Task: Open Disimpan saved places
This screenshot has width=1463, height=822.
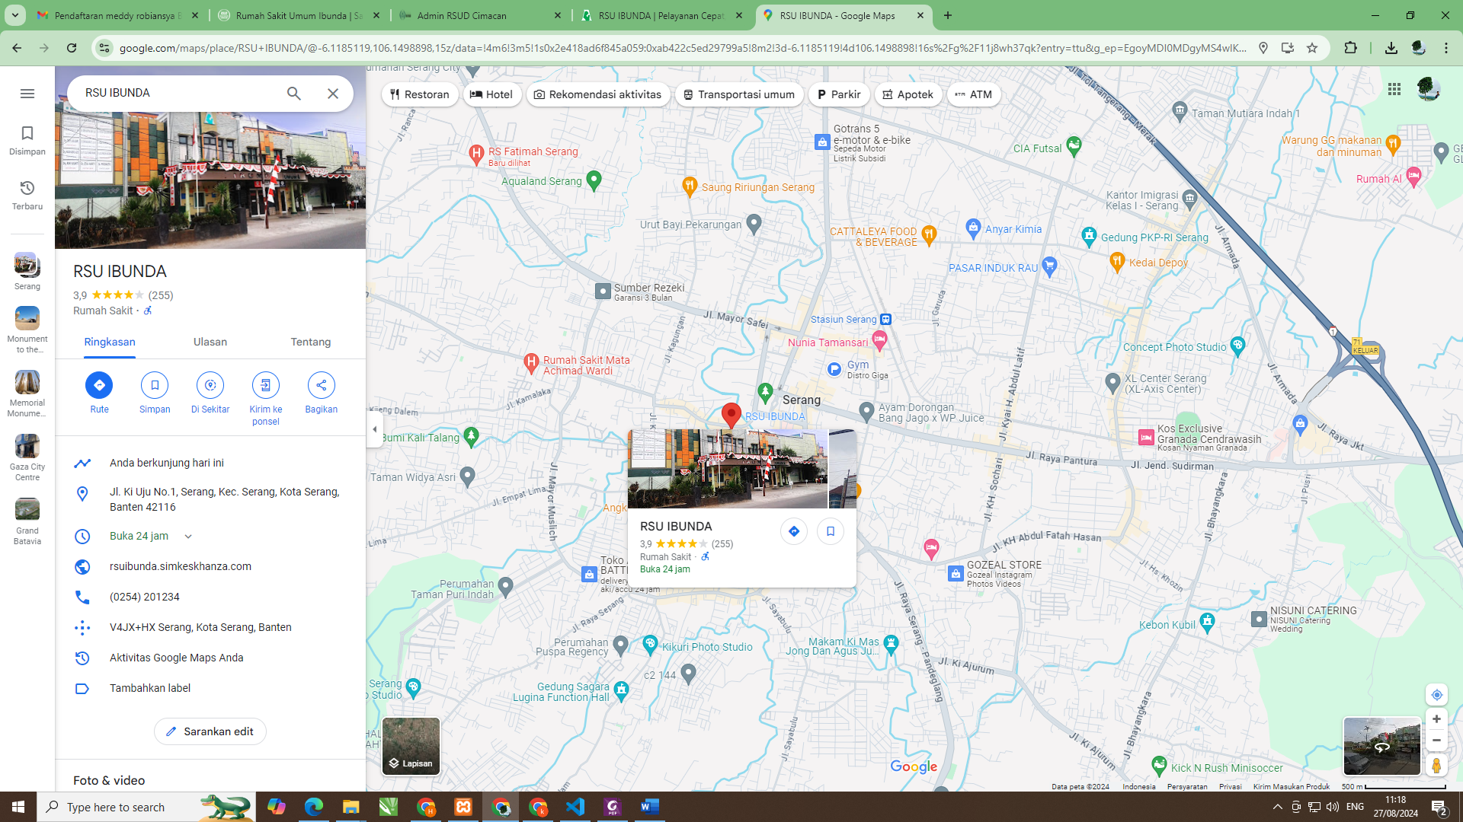Action: (x=27, y=141)
